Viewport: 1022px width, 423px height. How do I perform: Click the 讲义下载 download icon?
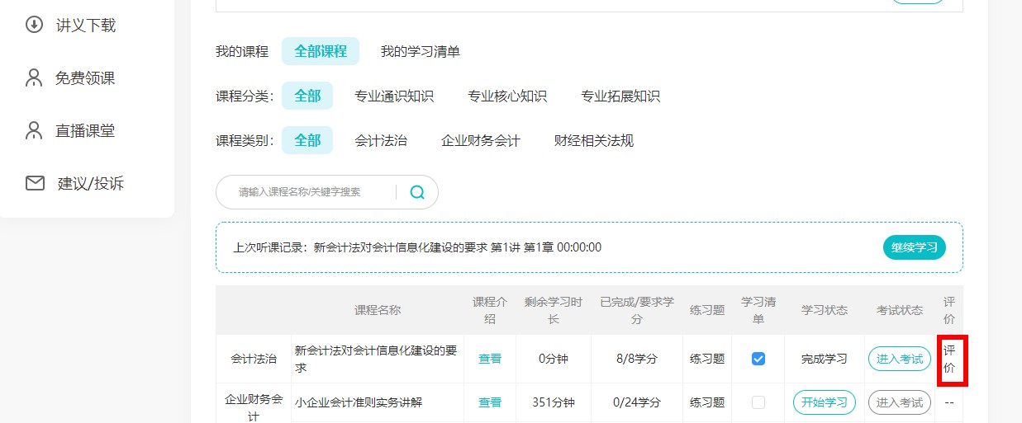[x=35, y=25]
